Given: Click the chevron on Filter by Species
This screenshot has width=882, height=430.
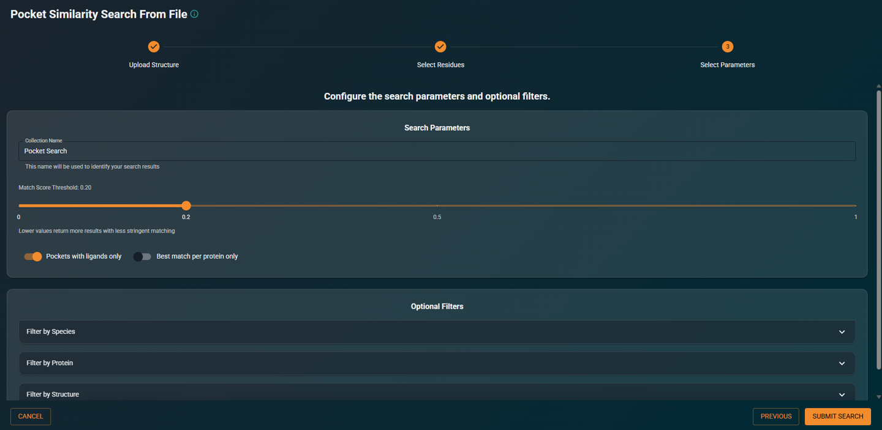Looking at the screenshot, I should [842, 332].
